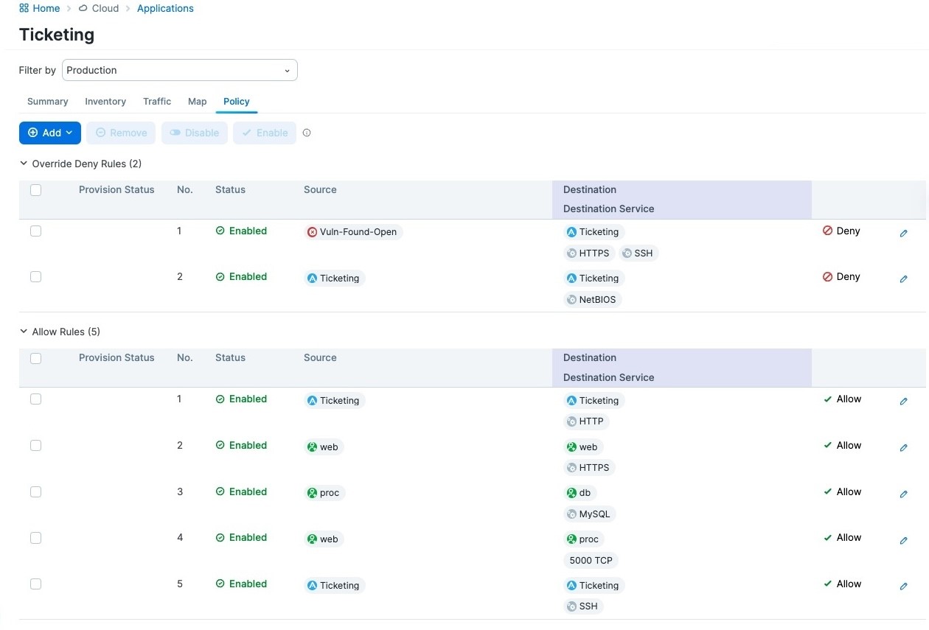Edit Allow rule 5 pencil icon

[903, 587]
